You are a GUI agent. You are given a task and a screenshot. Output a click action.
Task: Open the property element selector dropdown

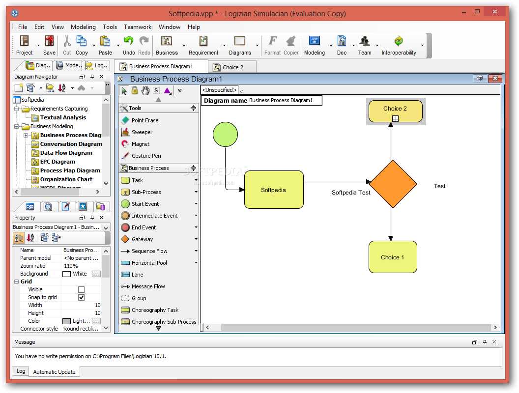pyautogui.click(x=106, y=227)
